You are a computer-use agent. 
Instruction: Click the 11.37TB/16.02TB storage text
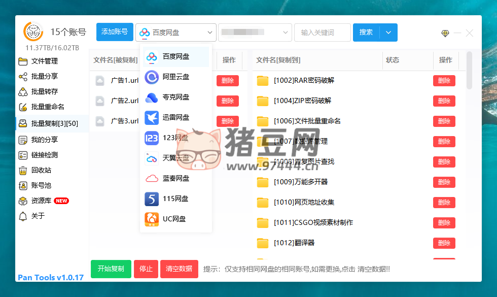(x=52, y=48)
